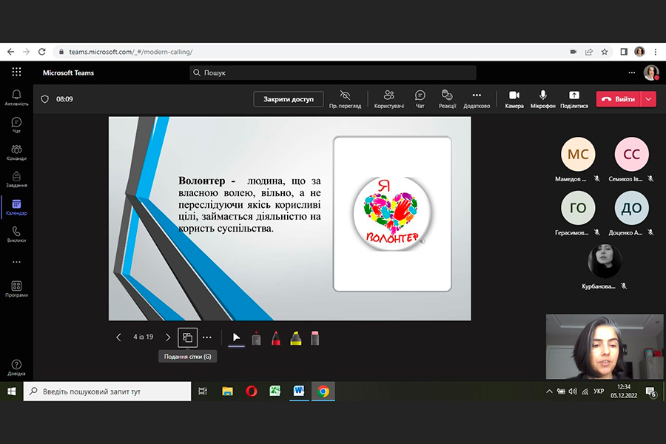Mute the microphone (Мікрофон)
This screenshot has width=666, height=444.
[x=542, y=98]
